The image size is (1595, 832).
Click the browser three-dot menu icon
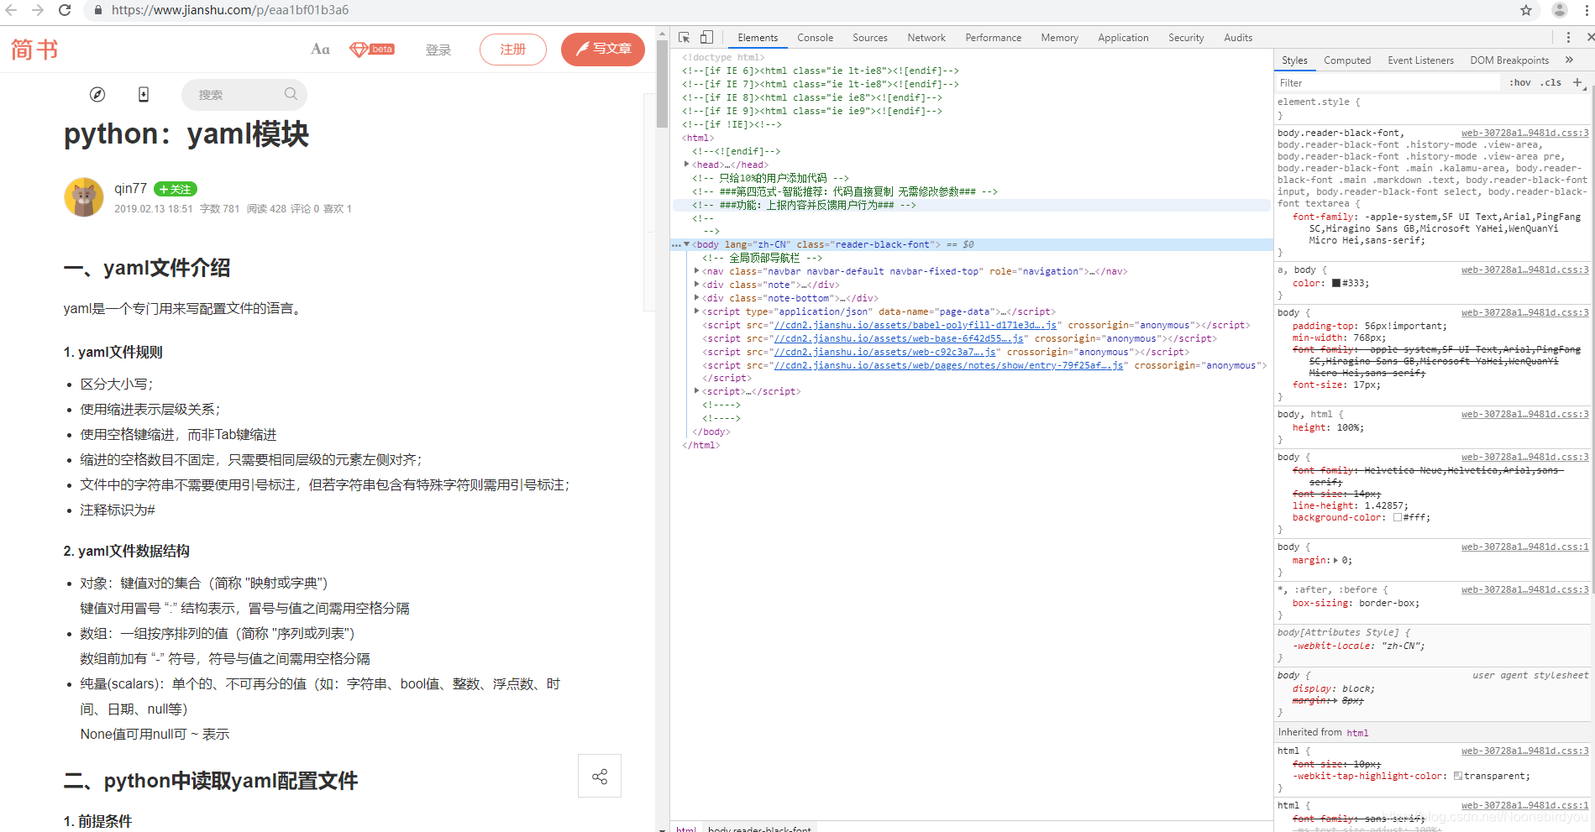1587,10
